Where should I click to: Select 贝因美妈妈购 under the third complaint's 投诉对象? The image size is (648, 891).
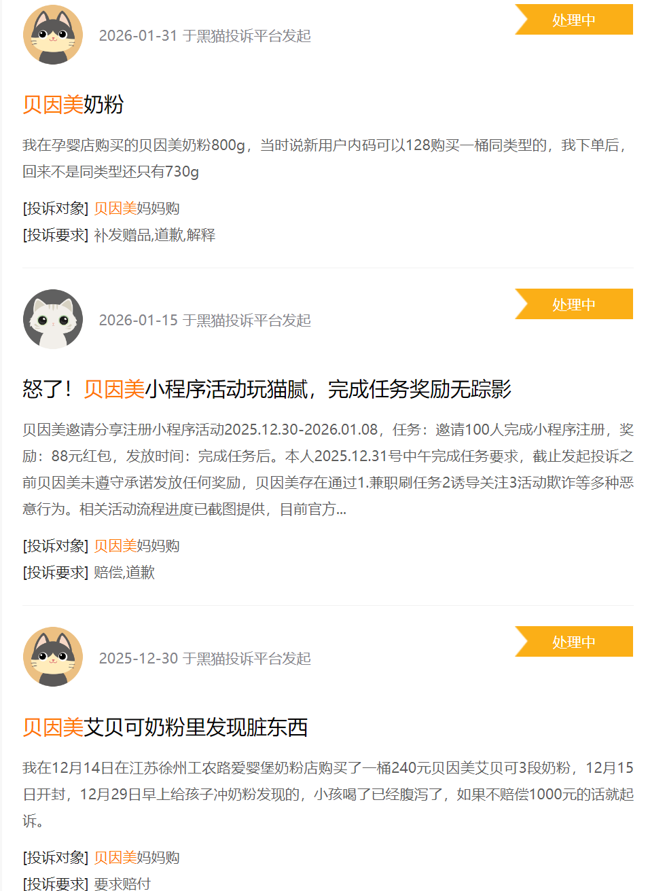[137, 858]
